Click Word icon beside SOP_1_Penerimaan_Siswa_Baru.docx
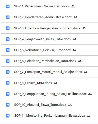Viewport: 98px width, 124px height. point(8,6)
